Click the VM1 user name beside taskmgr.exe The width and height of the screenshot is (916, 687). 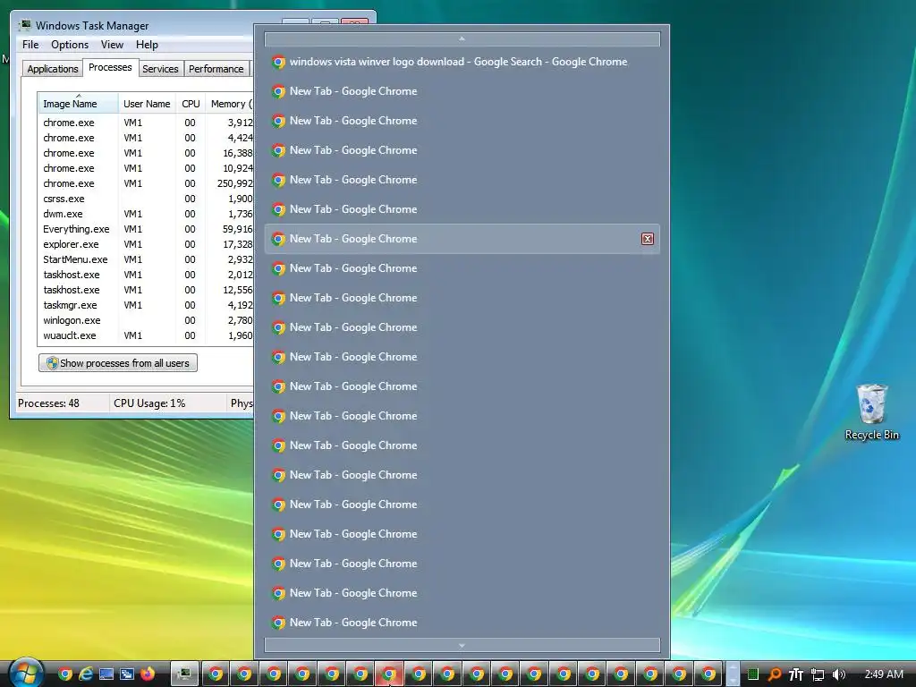click(132, 305)
